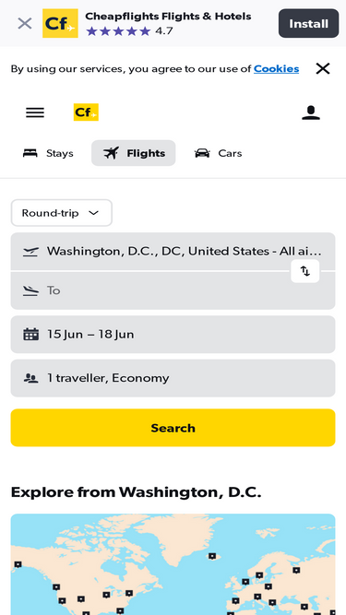
Task: Install the Cheapflights app
Action: [x=308, y=24]
